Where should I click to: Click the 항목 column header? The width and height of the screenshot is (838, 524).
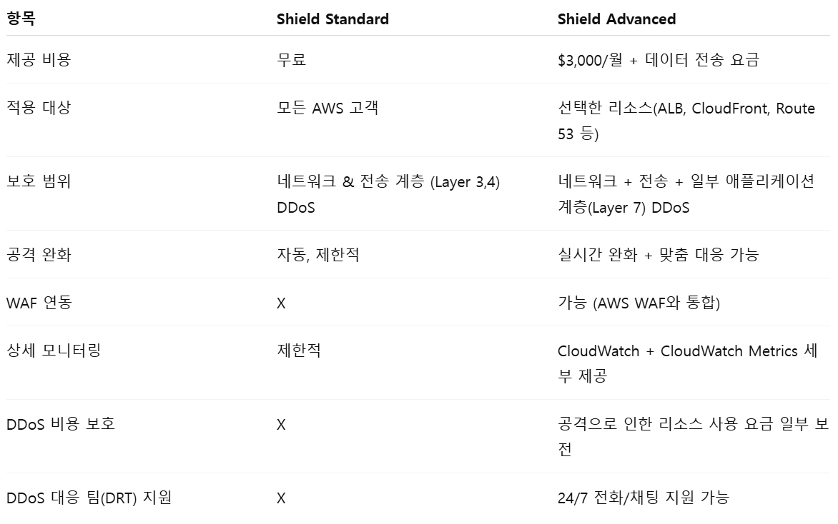[21, 19]
